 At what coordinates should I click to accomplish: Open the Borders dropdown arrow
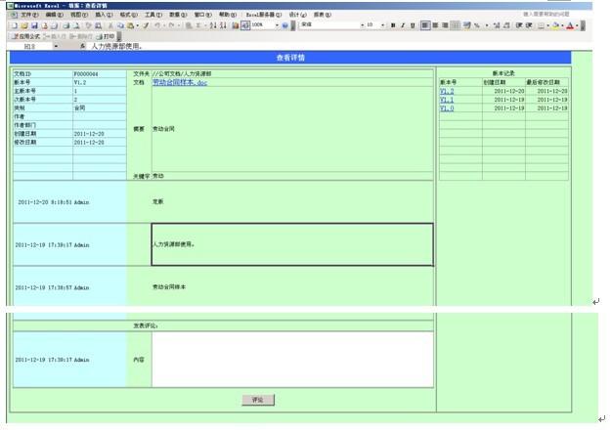tap(547, 25)
